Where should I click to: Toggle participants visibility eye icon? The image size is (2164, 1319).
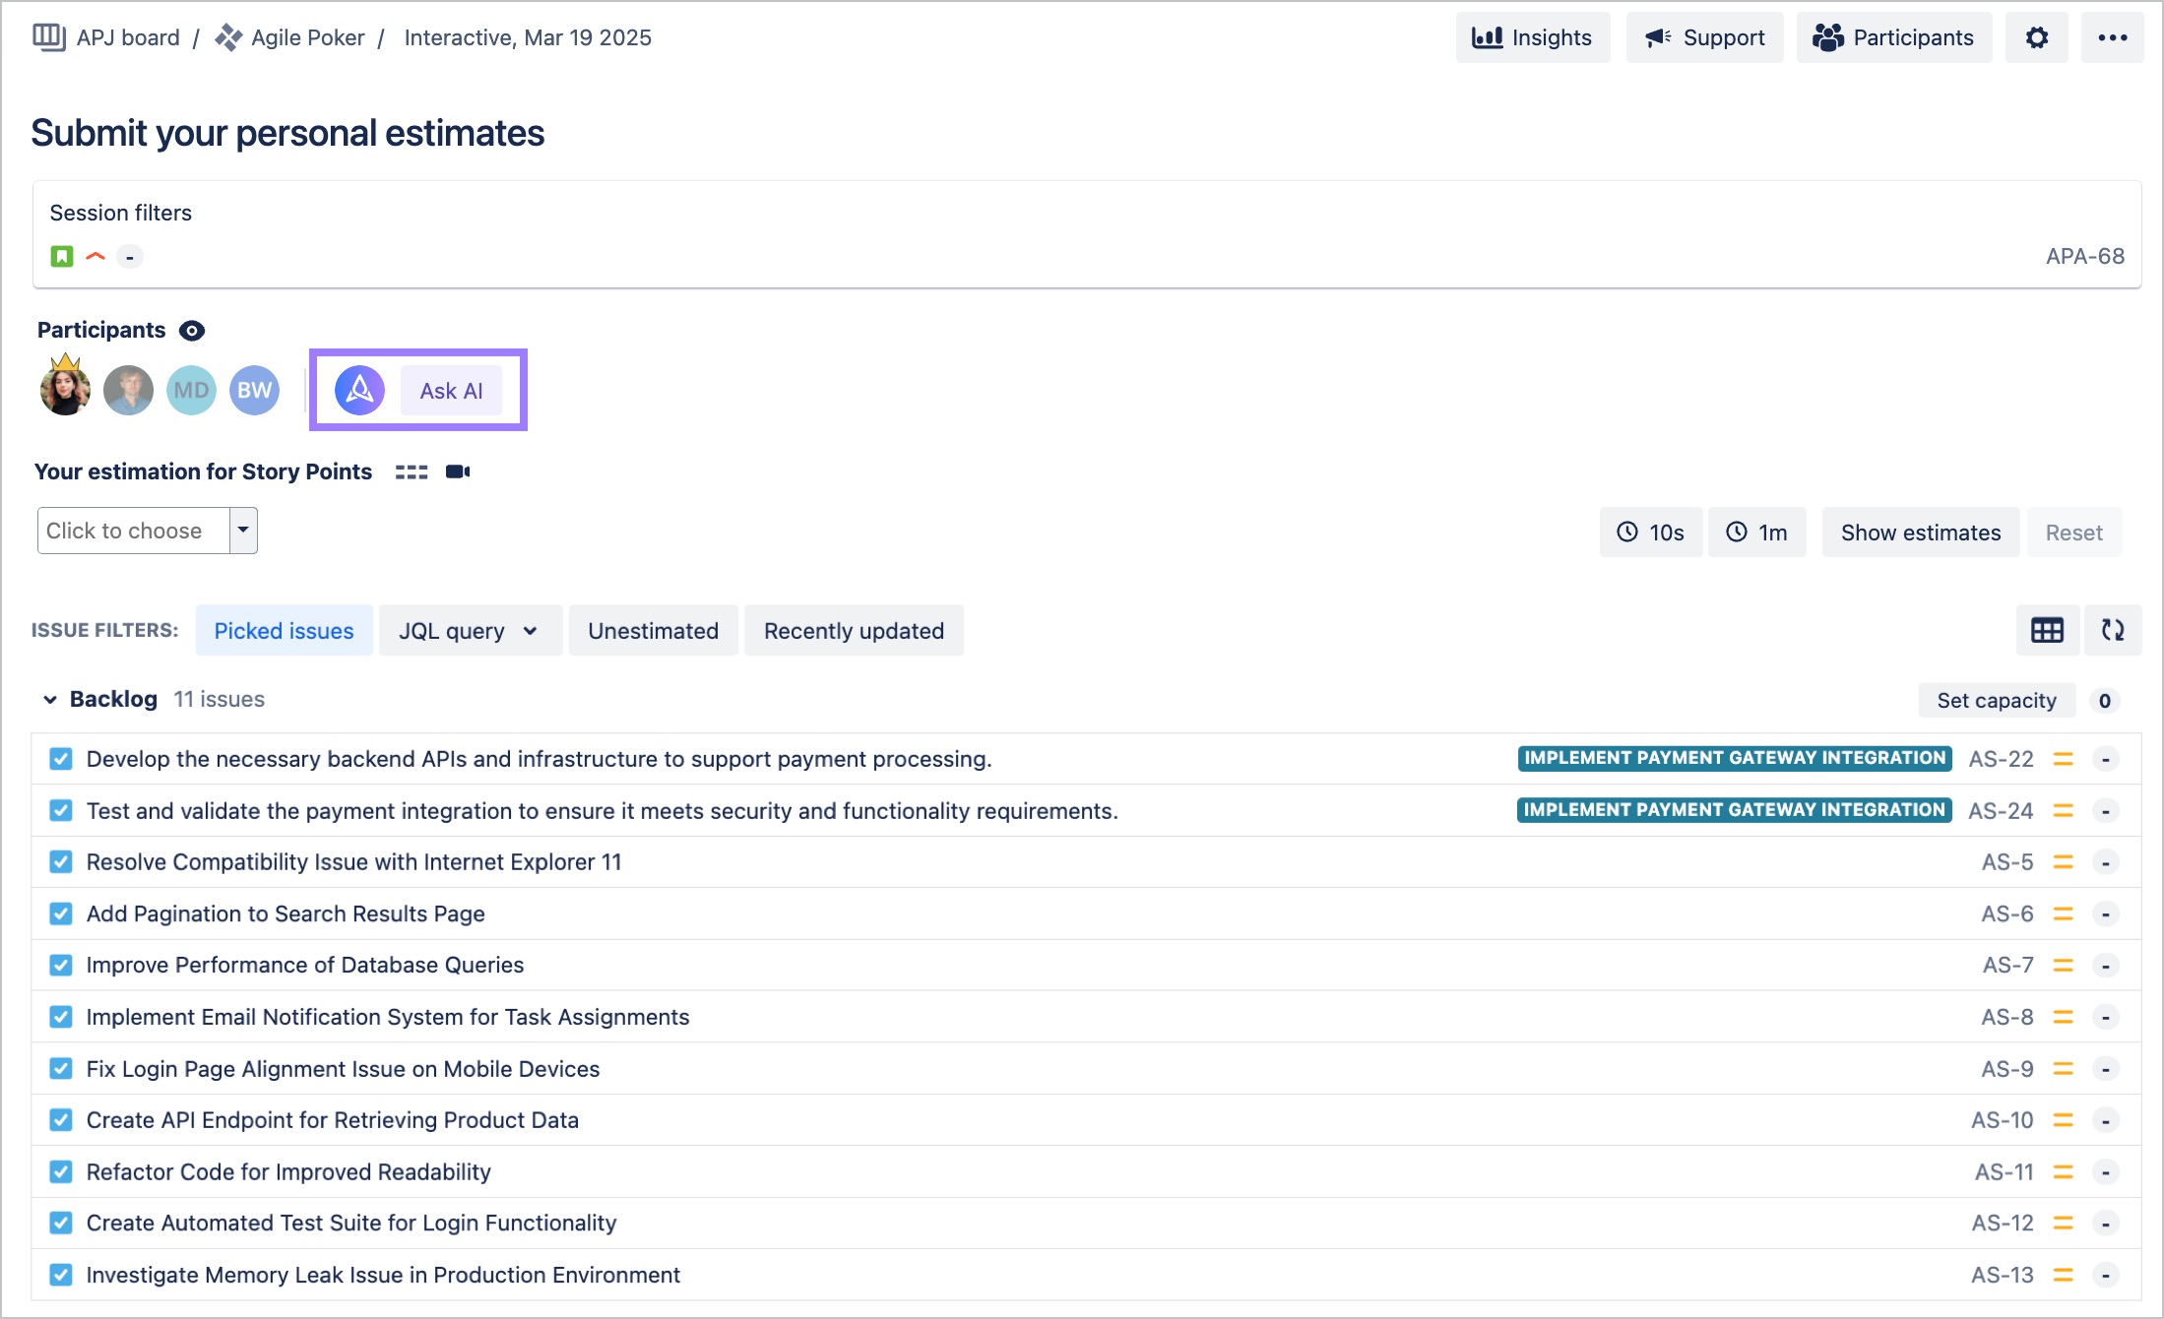click(x=192, y=331)
